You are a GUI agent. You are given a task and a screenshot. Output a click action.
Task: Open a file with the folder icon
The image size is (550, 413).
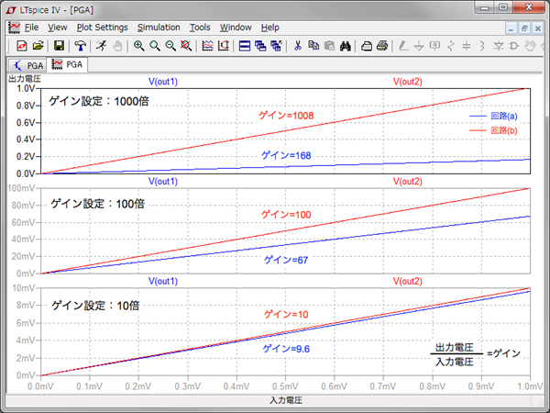coord(38,45)
